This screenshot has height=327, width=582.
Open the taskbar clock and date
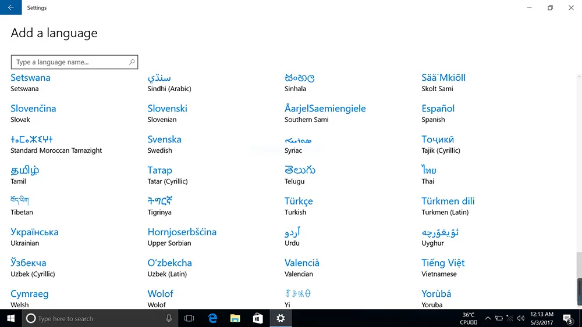[x=541, y=318]
